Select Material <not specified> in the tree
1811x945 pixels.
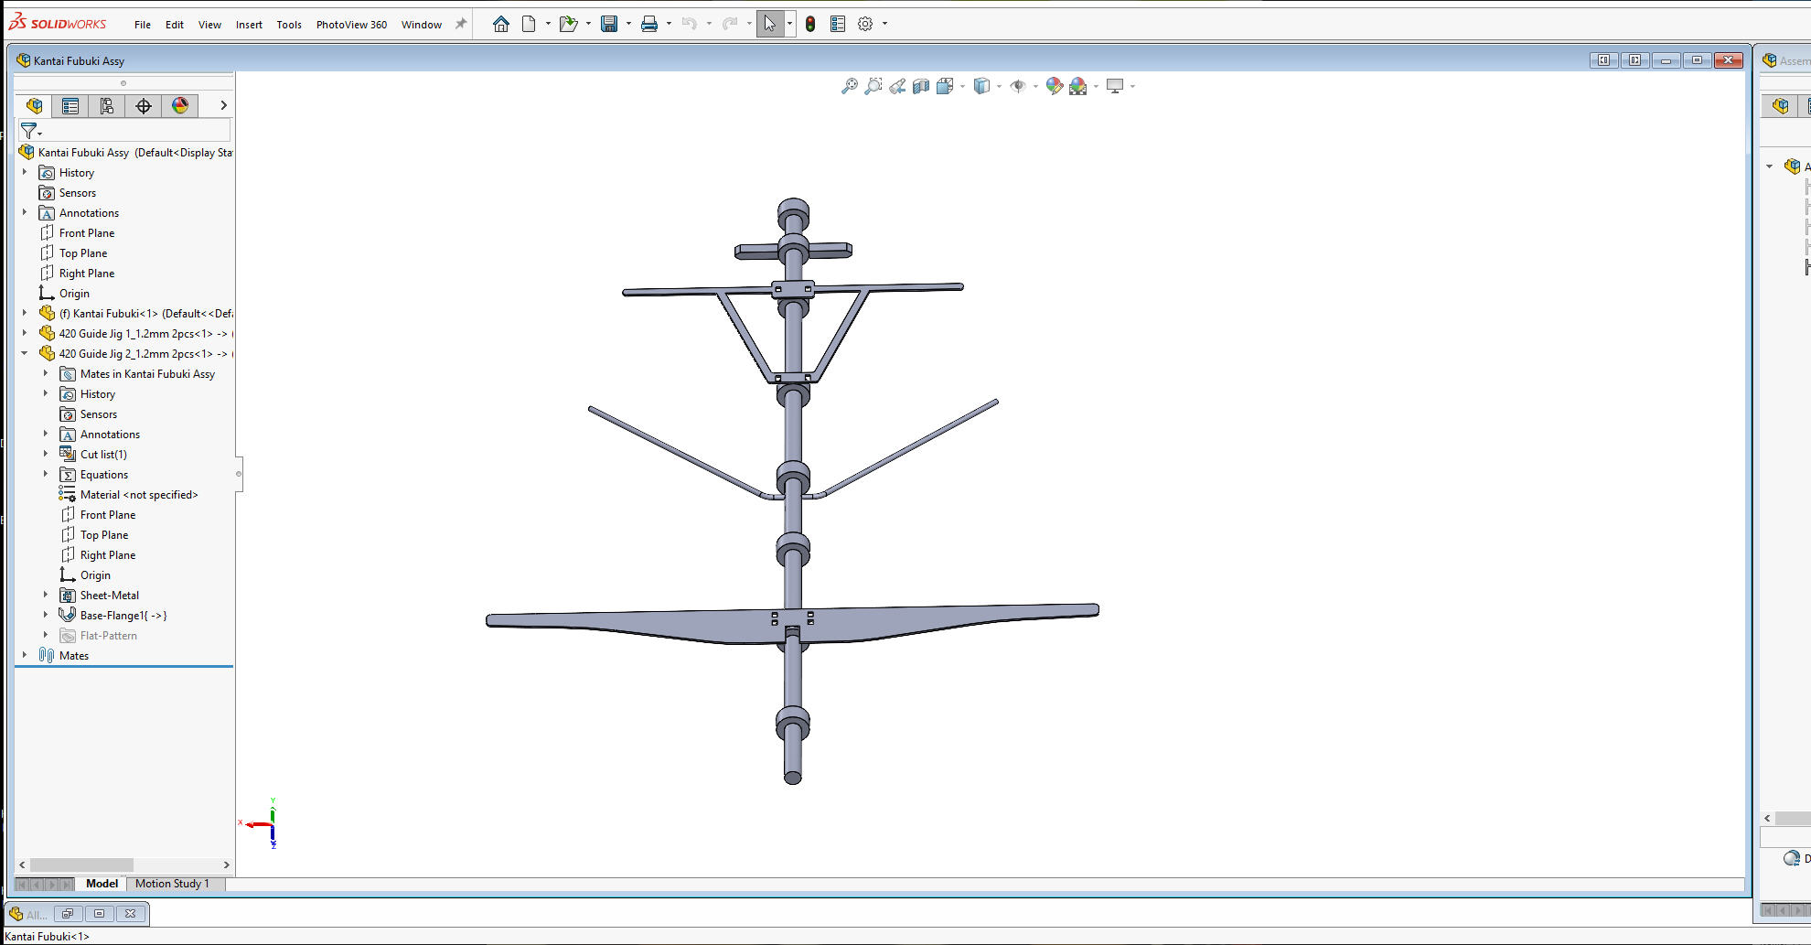[139, 495]
